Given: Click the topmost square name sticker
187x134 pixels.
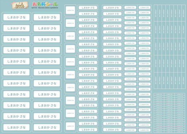Looking at the screenshot, I should 70,10.
